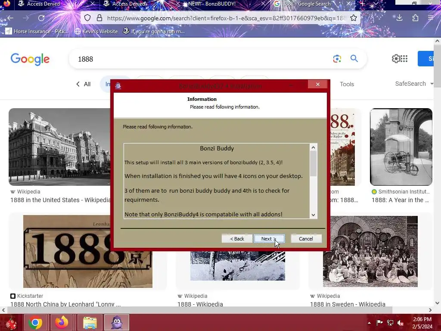Image resolution: width=441 pixels, height=331 pixels.
Task: Click Firefox forward arrow button
Action: click(x=26, y=18)
